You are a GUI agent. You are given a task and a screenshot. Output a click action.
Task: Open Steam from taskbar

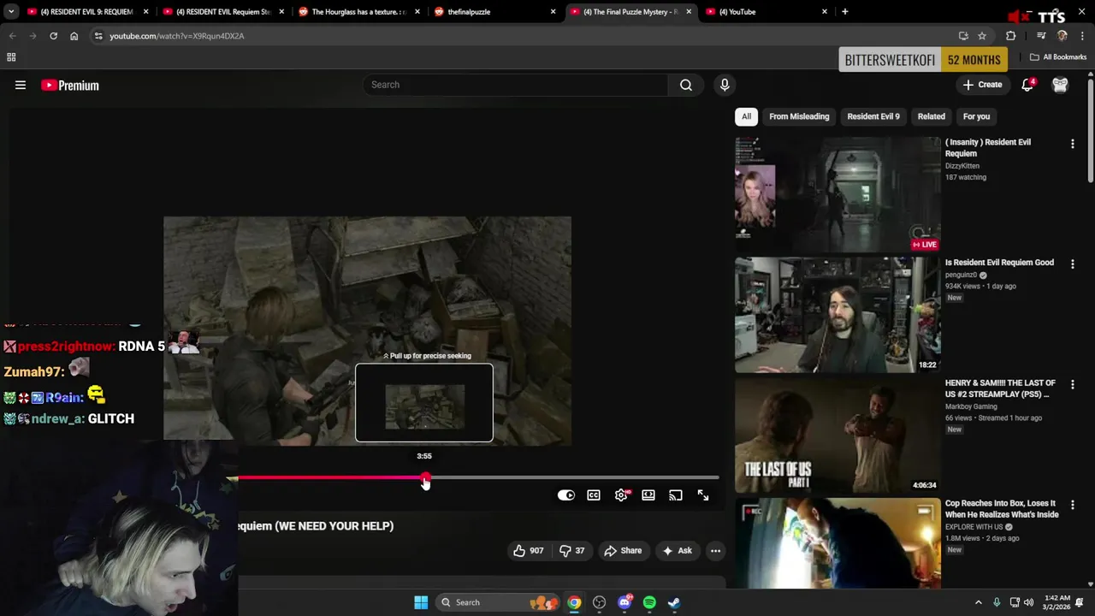click(x=674, y=602)
